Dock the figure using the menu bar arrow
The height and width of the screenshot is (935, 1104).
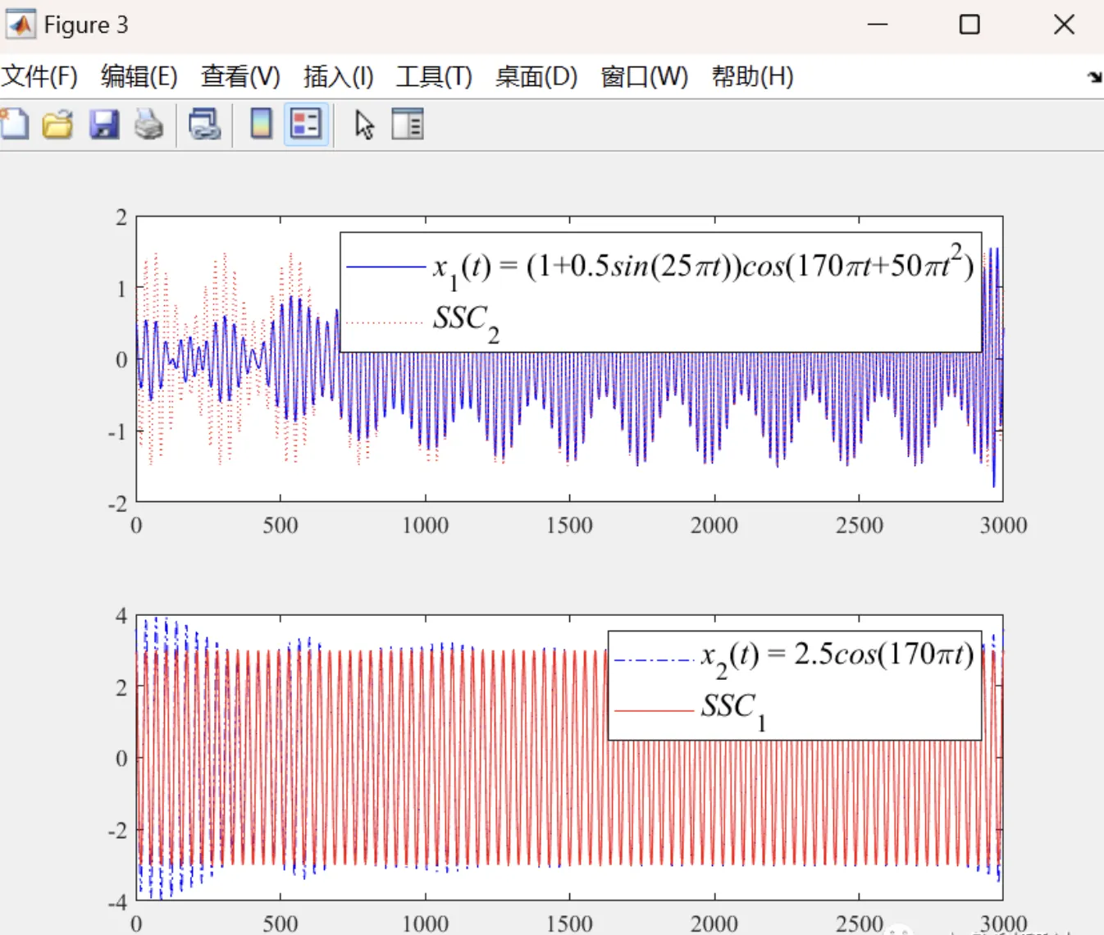coord(1094,77)
